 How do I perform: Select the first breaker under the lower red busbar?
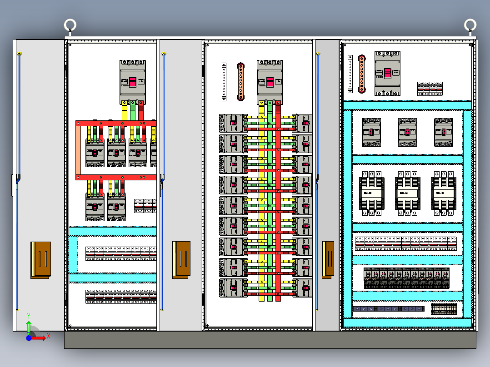[95, 207]
